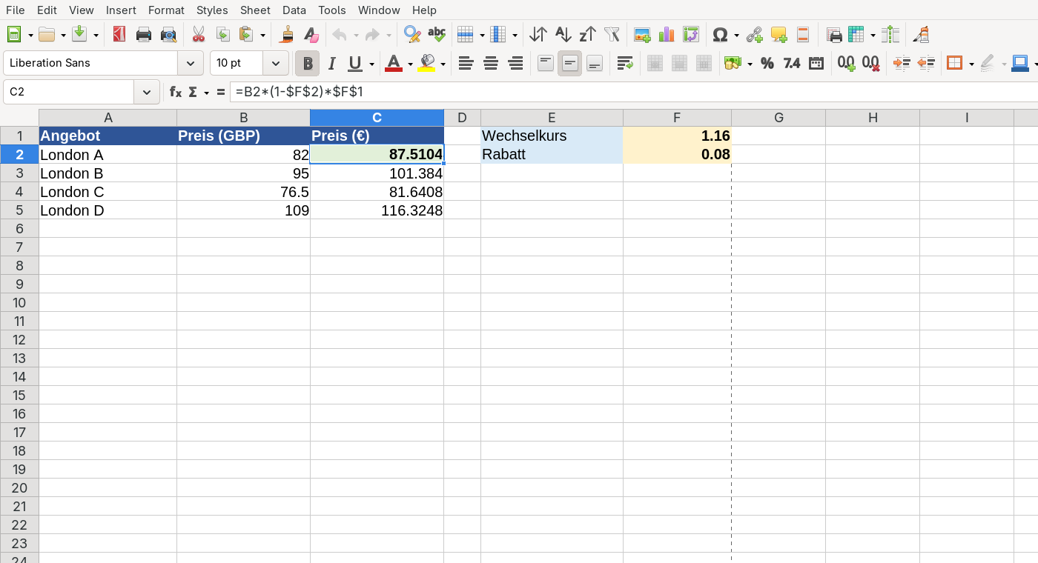Expand the Paste options arrow
1038x563 pixels.
[262, 35]
